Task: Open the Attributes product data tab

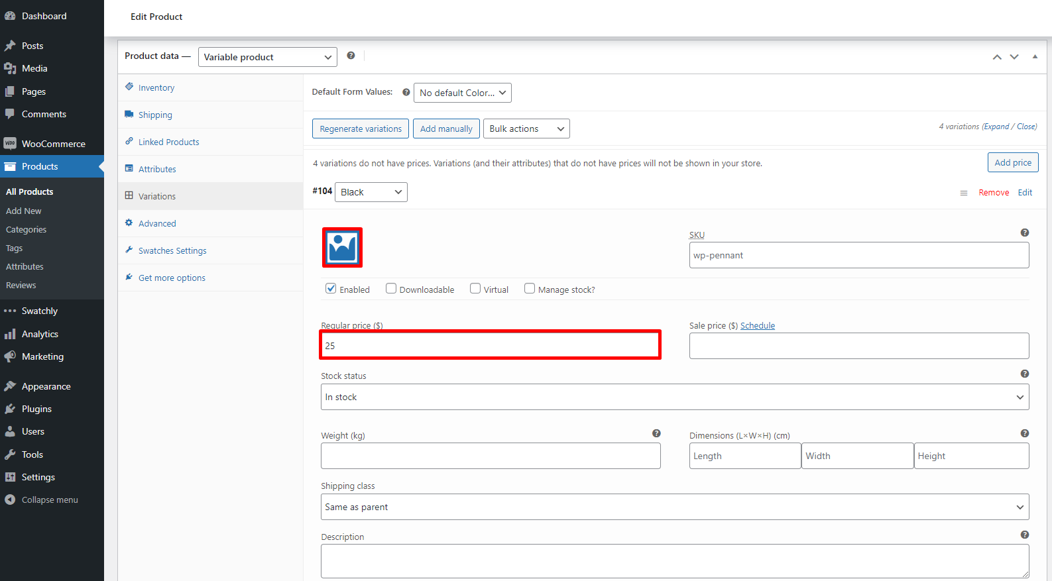Action: [x=157, y=169]
